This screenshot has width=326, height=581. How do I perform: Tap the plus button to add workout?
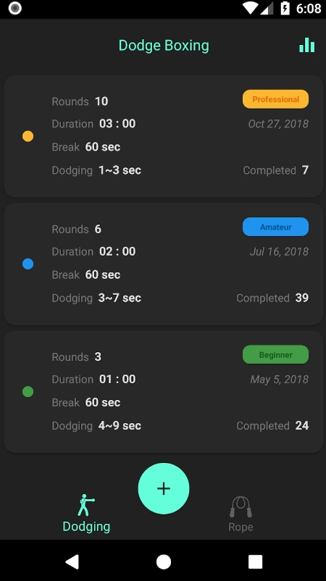164,488
